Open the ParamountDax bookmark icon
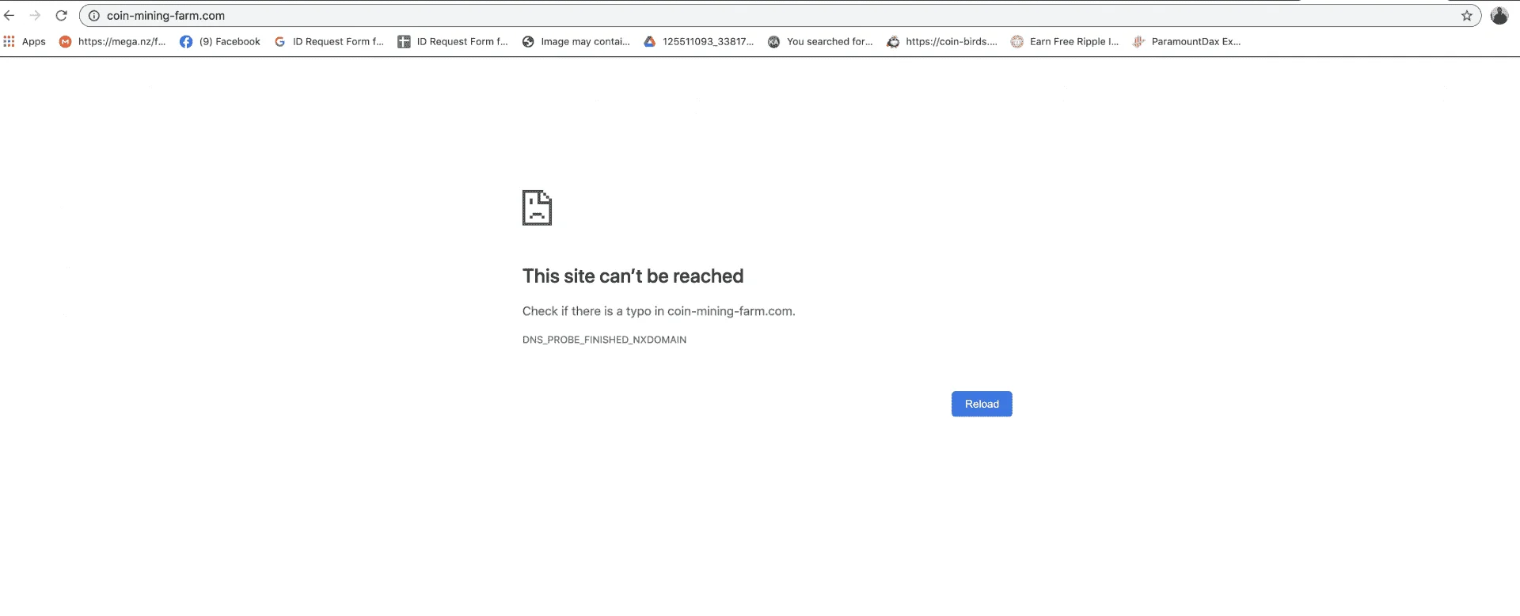This screenshot has height=616, width=1520. click(x=1138, y=42)
